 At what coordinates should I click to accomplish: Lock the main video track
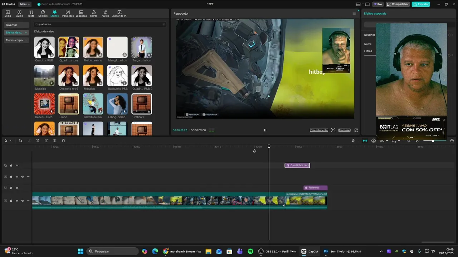(x=11, y=201)
